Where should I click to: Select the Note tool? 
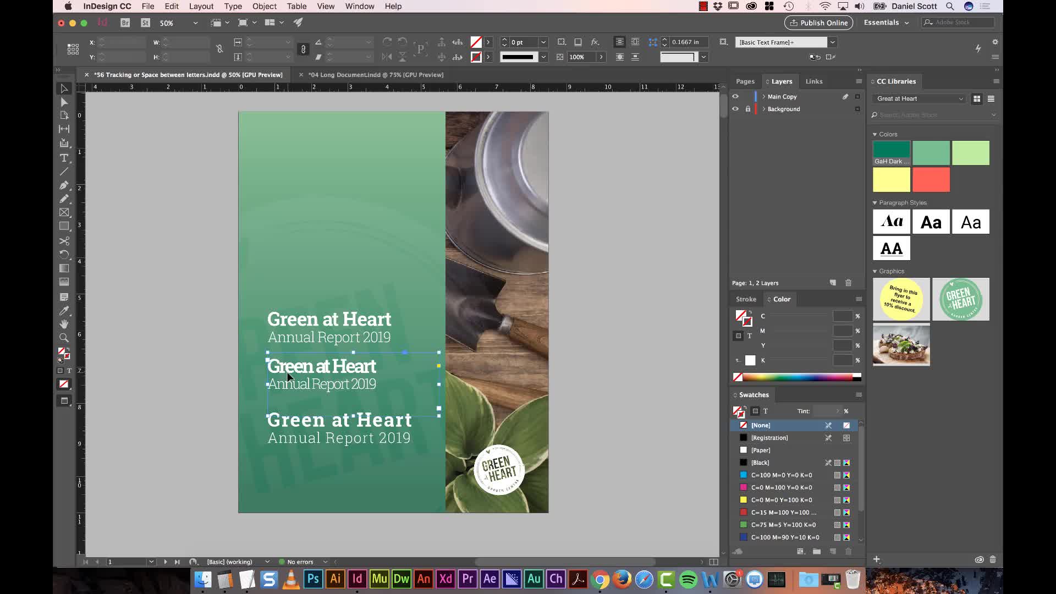tap(64, 297)
